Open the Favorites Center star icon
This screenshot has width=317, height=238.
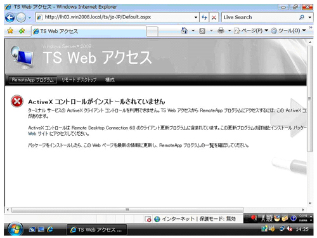click(x=10, y=31)
